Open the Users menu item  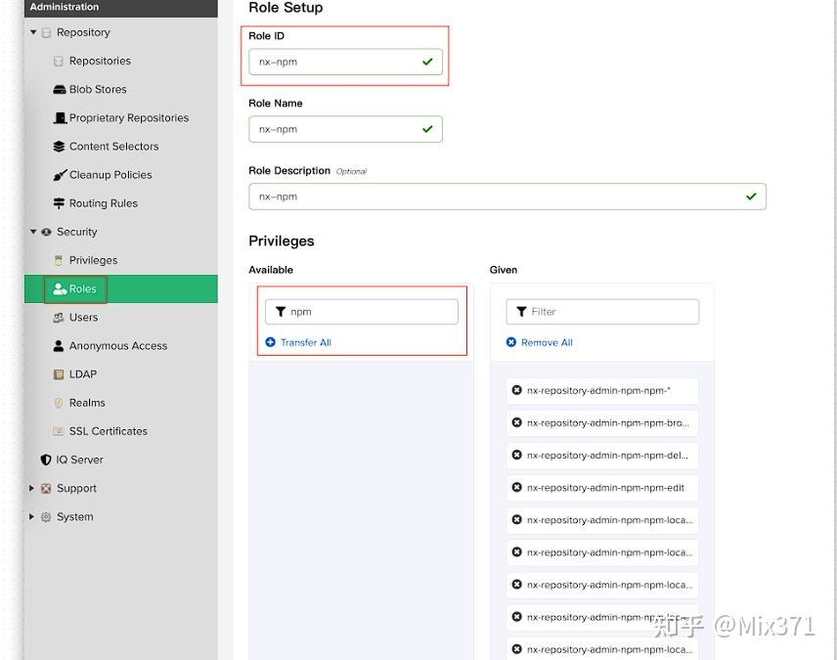point(83,318)
